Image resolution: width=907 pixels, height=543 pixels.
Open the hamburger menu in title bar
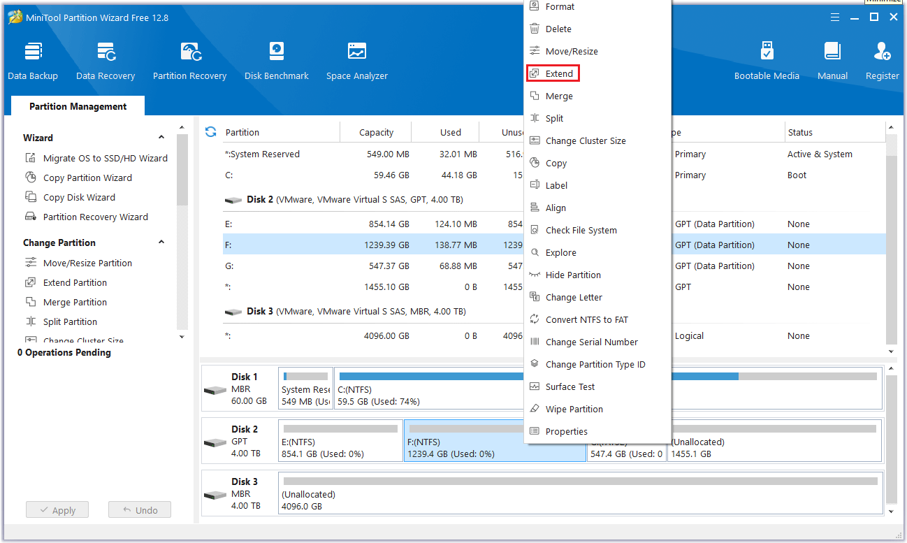(834, 17)
